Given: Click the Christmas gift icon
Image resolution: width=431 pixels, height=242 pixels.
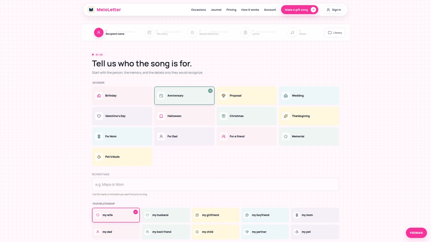Looking at the screenshot, I should pyautogui.click(x=223, y=116).
